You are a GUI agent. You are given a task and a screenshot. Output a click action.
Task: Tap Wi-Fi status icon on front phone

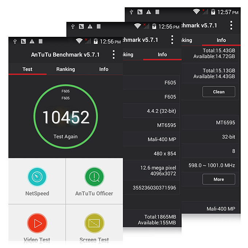point(79,41)
